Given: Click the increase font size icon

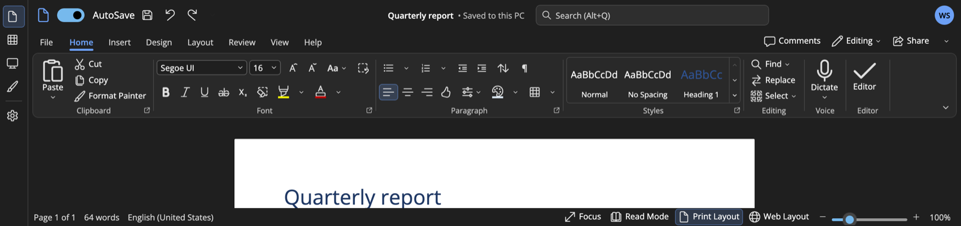Looking at the screenshot, I should [293, 68].
